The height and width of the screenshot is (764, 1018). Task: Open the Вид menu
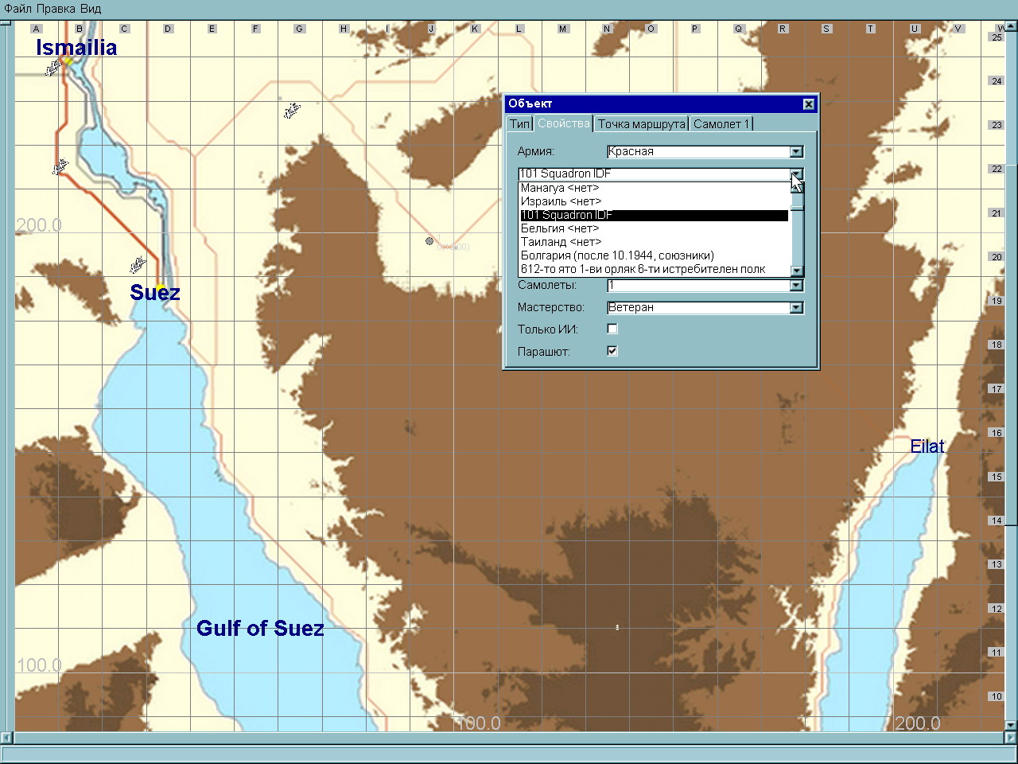(91, 9)
